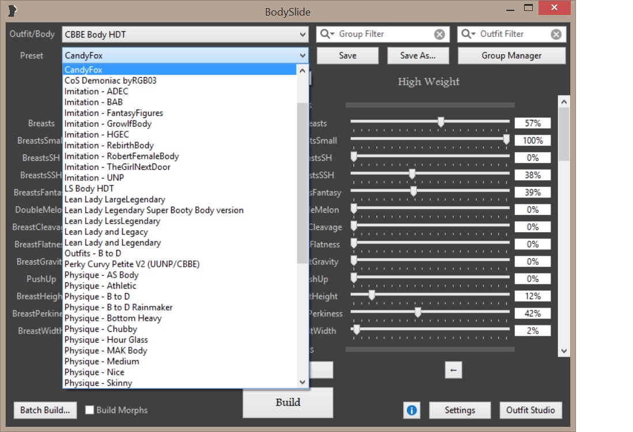Choose Outfits - B to D preset

[x=180, y=253]
